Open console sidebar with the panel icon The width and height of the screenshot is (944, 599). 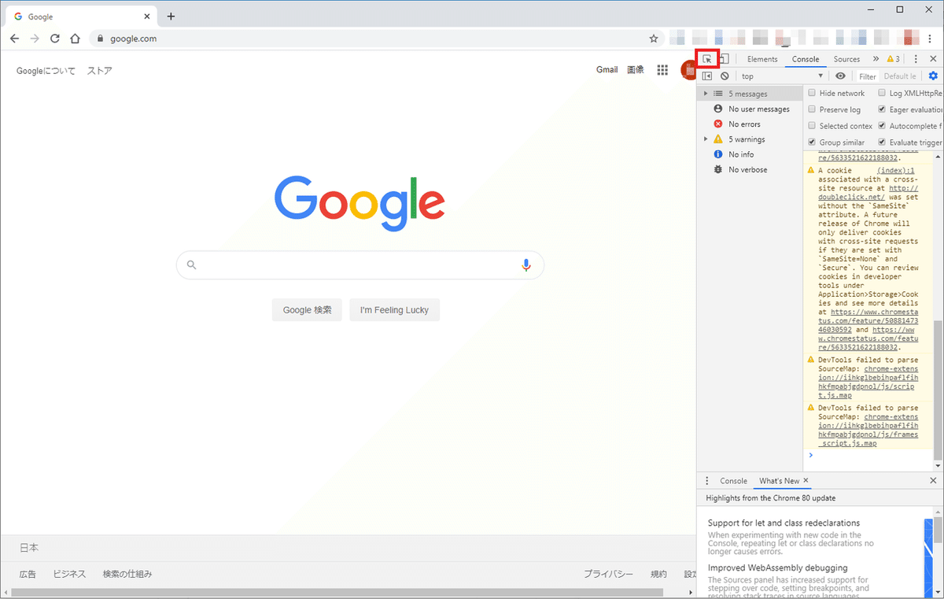coord(706,76)
